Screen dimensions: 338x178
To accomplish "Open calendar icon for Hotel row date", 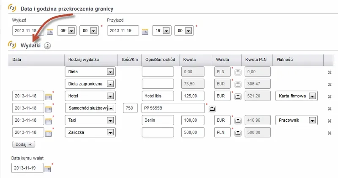I will point(48,96).
